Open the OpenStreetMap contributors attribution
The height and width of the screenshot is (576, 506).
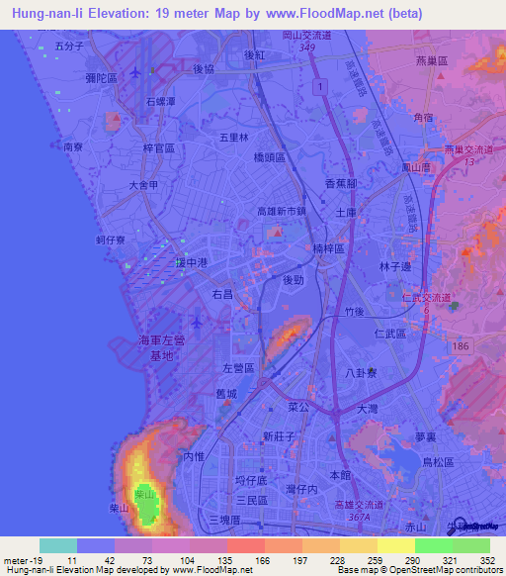[x=446, y=570]
